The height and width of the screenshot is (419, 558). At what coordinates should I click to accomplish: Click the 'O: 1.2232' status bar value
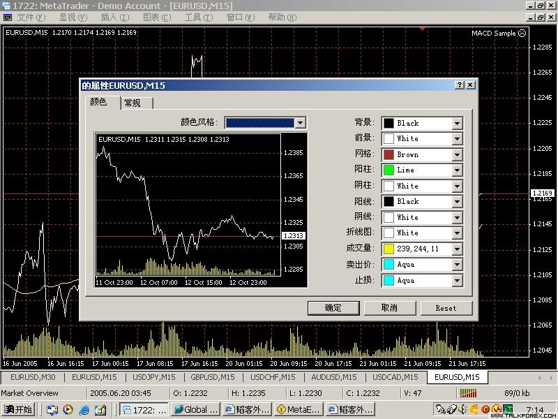tap(190, 393)
